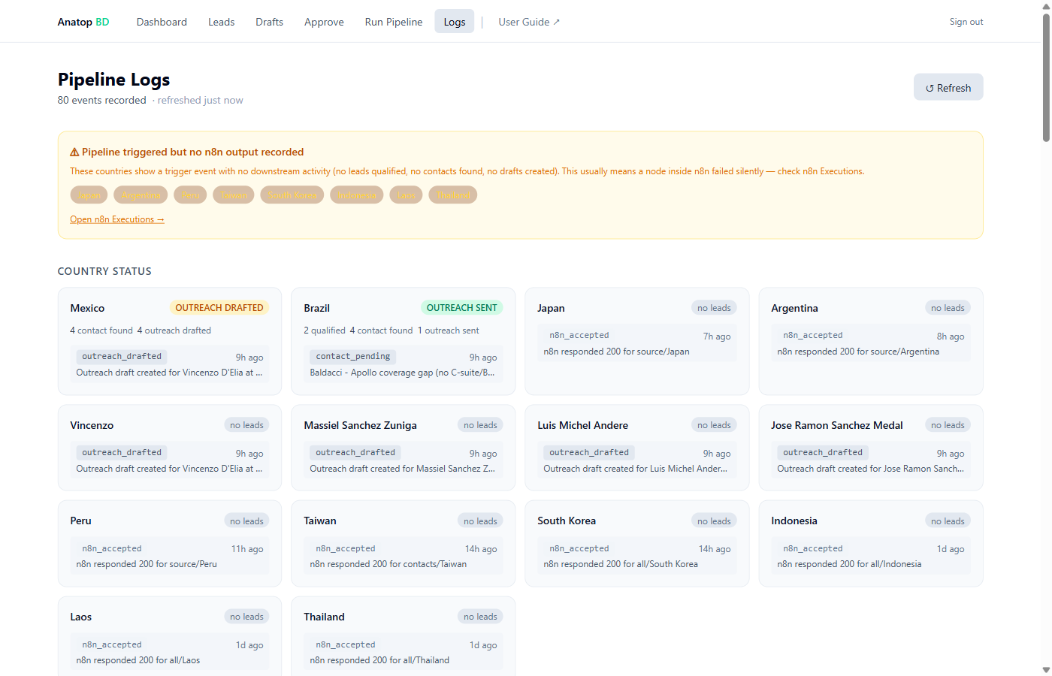Click the Anatop BD logo

coord(83,22)
